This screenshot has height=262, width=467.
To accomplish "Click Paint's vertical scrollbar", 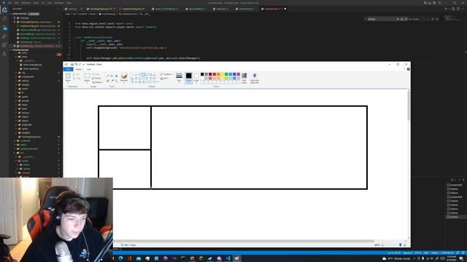I will (409, 105).
